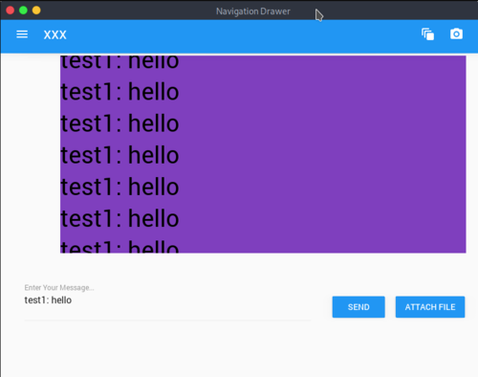
Task: Click the green window control button
Action: (23, 11)
